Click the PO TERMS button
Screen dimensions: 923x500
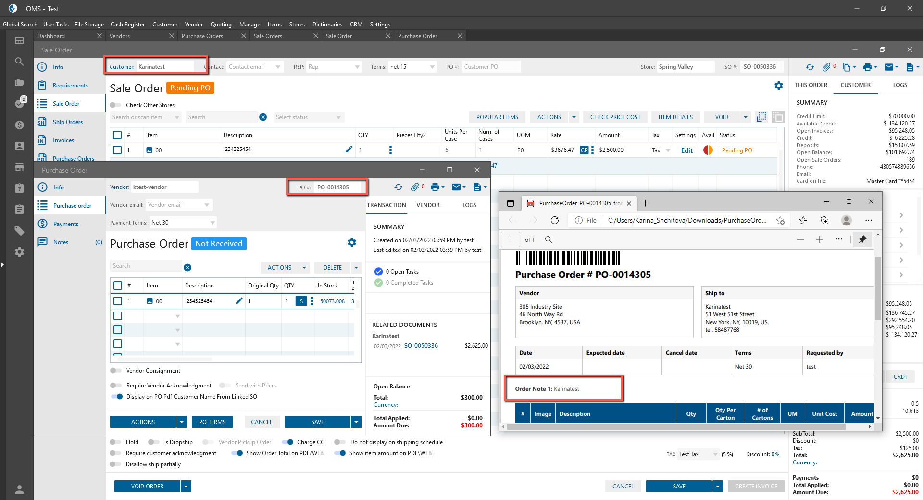(212, 422)
